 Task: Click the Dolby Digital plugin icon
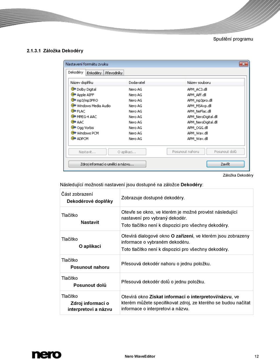coord(73,89)
